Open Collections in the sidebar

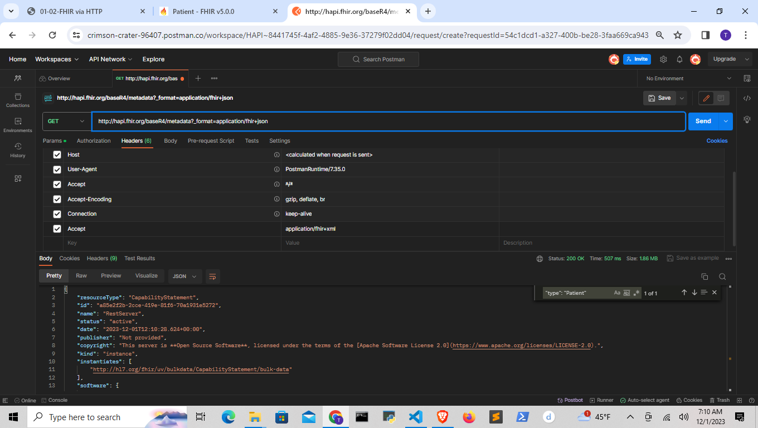tap(18, 100)
